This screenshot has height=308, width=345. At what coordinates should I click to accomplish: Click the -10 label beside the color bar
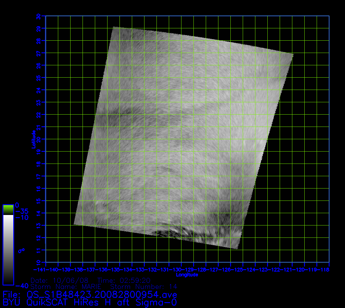point(21,217)
